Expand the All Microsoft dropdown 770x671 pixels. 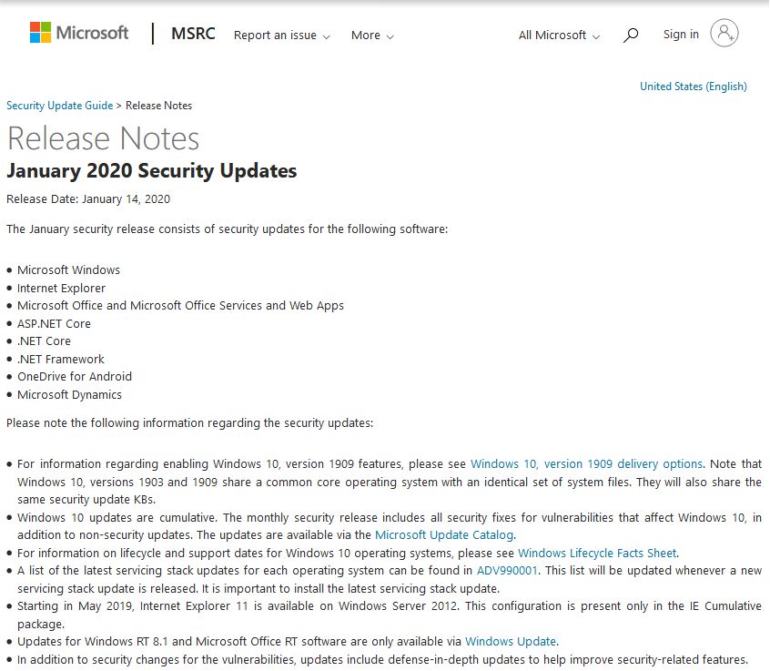558,35
